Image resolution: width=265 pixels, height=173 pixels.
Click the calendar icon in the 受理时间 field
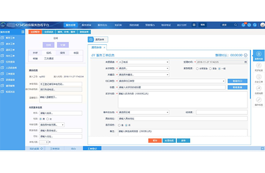pos(246,62)
